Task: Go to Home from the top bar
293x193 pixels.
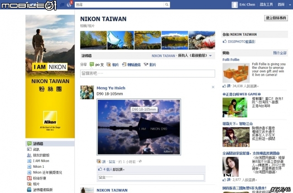Action: (281, 5)
